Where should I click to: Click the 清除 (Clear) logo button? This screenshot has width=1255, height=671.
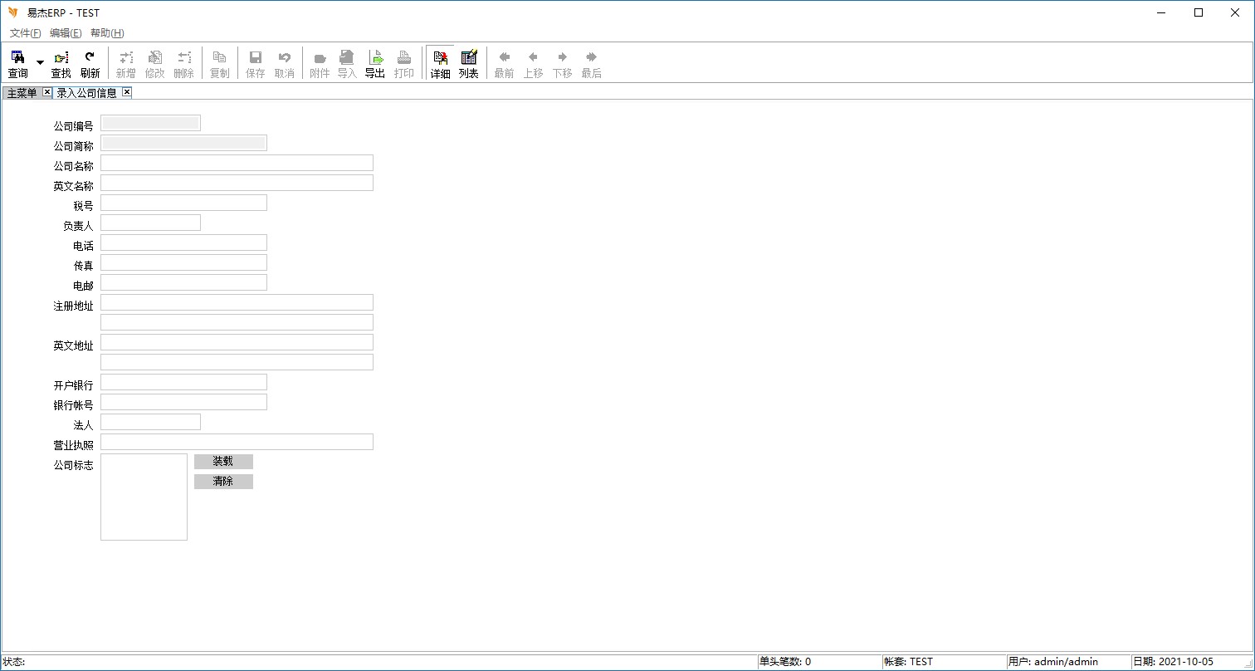(x=223, y=482)
